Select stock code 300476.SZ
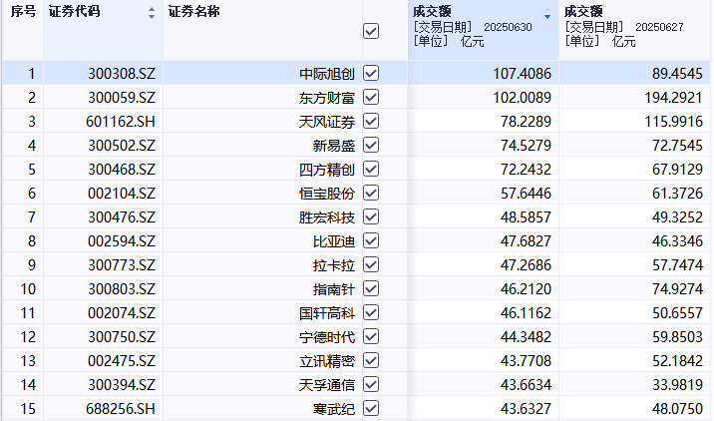This screenshot has width=714, height=421. (x=122, y=217)
